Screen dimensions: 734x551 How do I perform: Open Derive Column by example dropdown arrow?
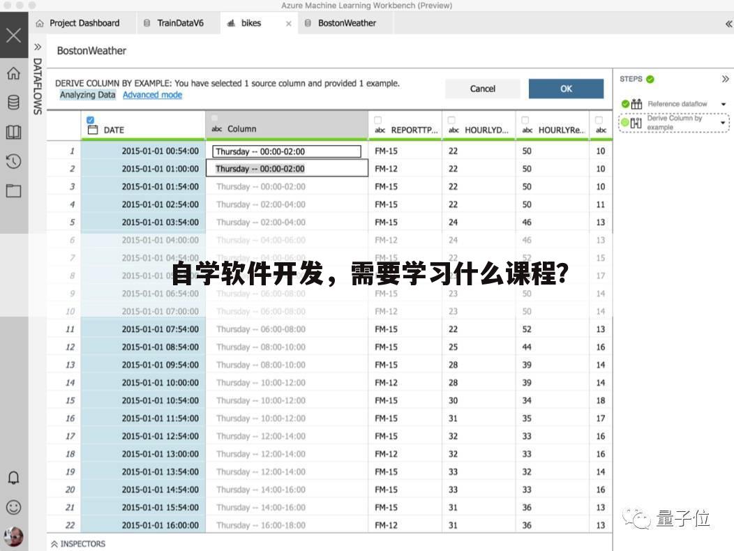pos(724,123)
